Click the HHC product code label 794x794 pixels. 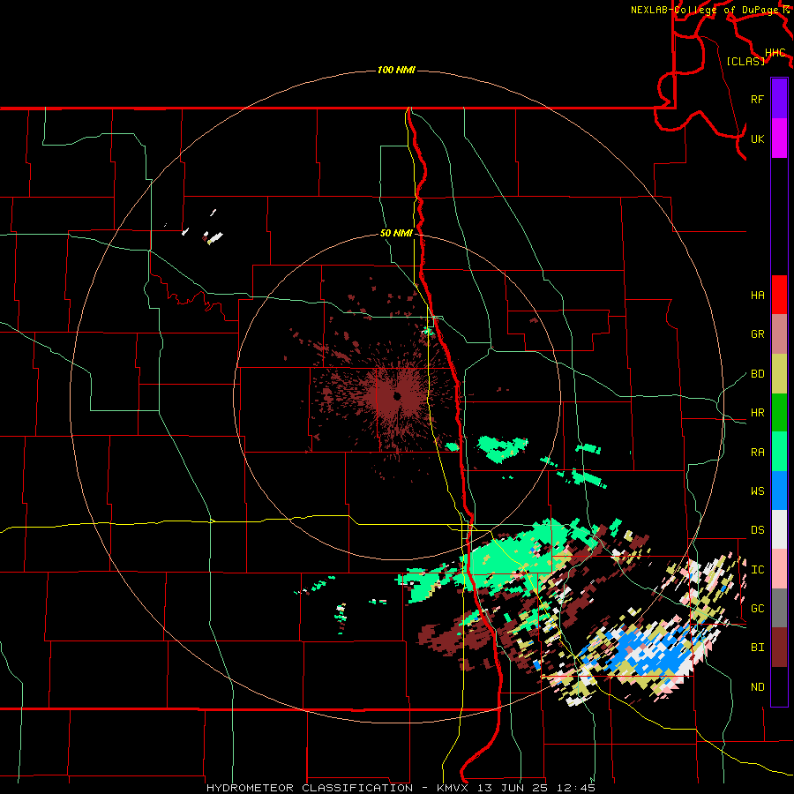point(775,53)
